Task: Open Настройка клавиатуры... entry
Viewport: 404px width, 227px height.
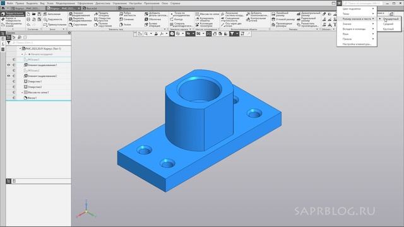Action: tap(357, 44)
